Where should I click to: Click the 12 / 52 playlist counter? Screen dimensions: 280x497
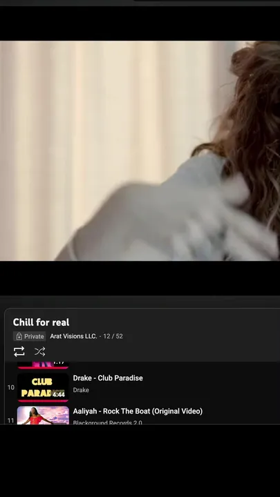113,336
